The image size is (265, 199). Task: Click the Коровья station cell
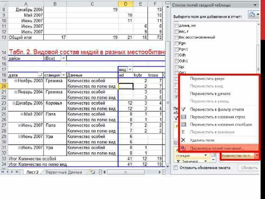coord(55,103)
